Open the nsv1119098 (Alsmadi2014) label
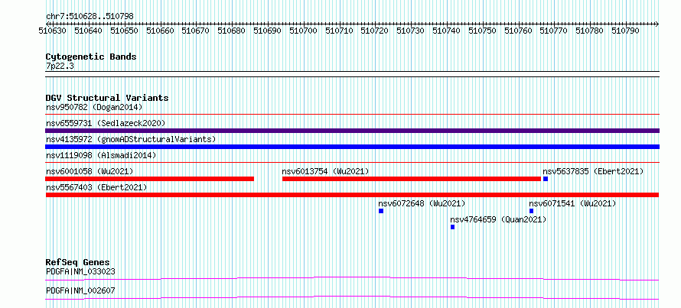Screen dimensions: 681x308 (x=101, y=155)
